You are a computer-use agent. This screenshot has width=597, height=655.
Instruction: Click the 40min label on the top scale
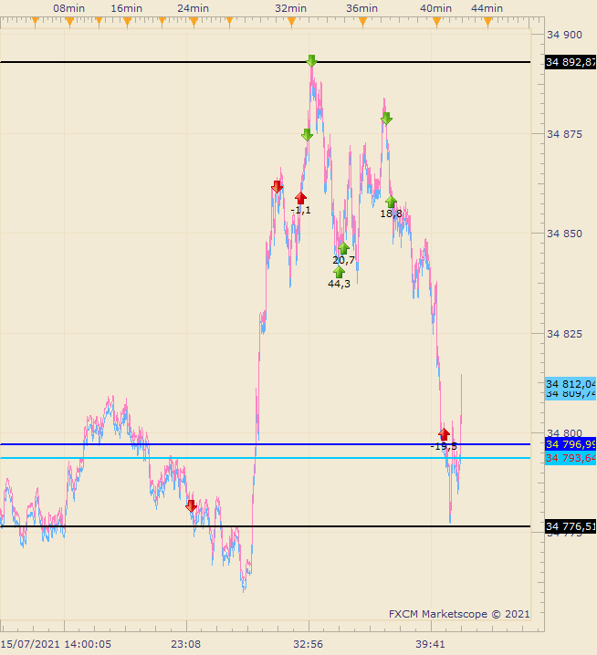coord(435,8)
